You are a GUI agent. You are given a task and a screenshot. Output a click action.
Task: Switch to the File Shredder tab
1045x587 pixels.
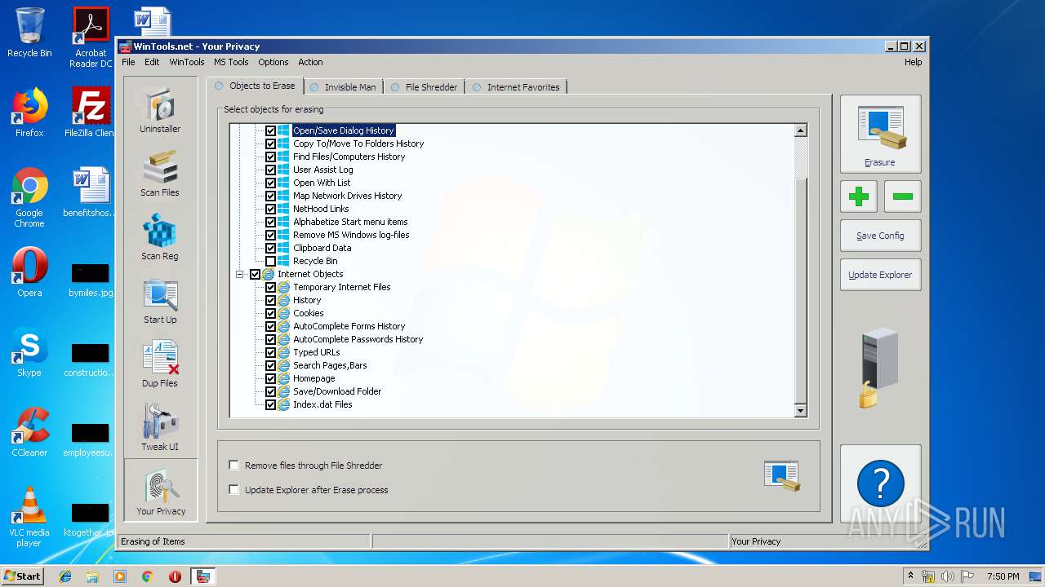click(x=425, y=87)
